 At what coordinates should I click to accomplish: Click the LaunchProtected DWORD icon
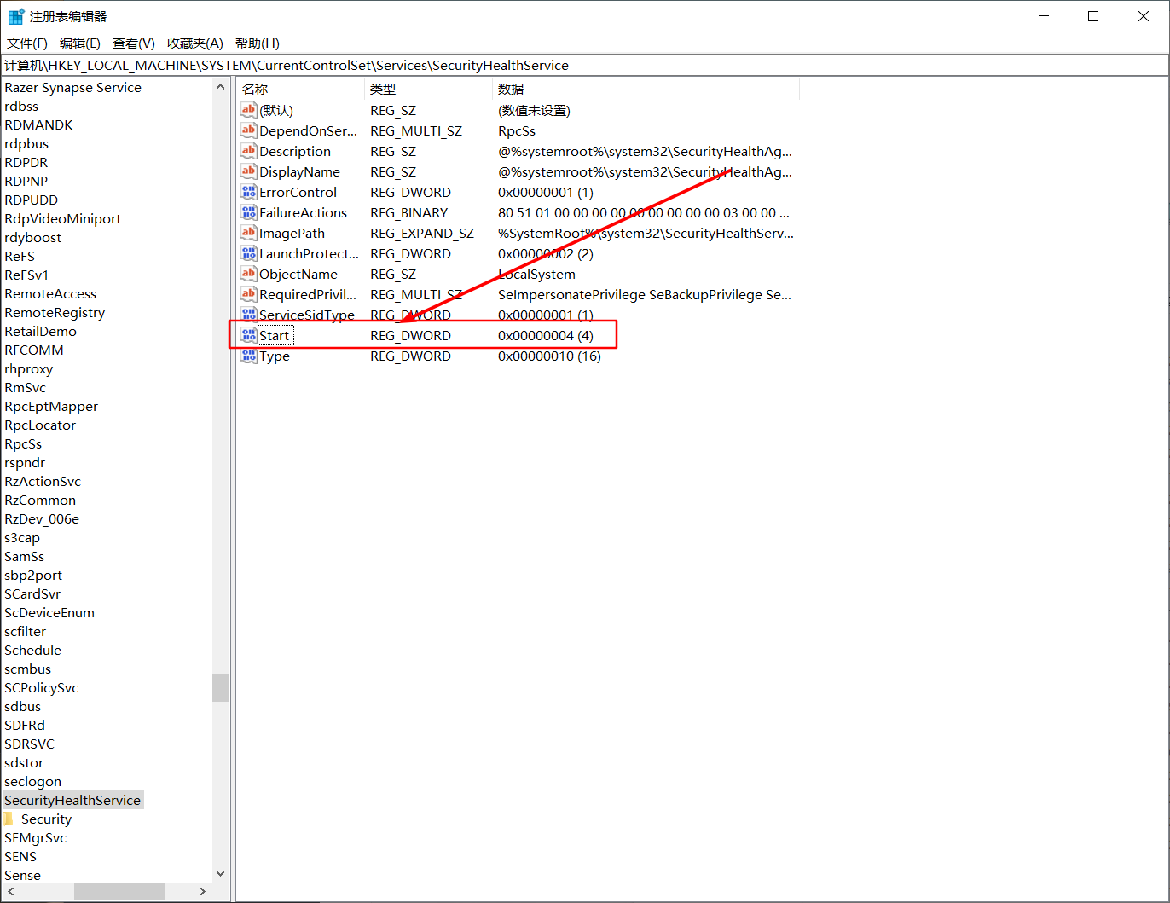249,253
